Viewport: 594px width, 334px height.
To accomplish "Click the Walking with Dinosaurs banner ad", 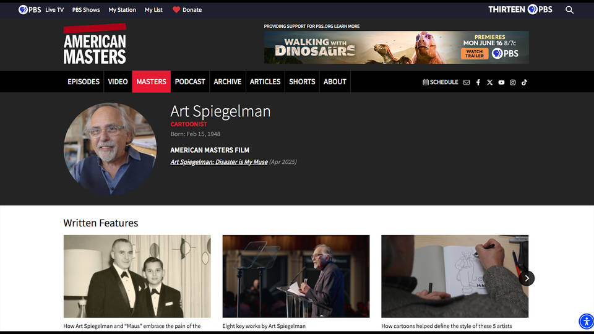I will [x=396, y=48].
